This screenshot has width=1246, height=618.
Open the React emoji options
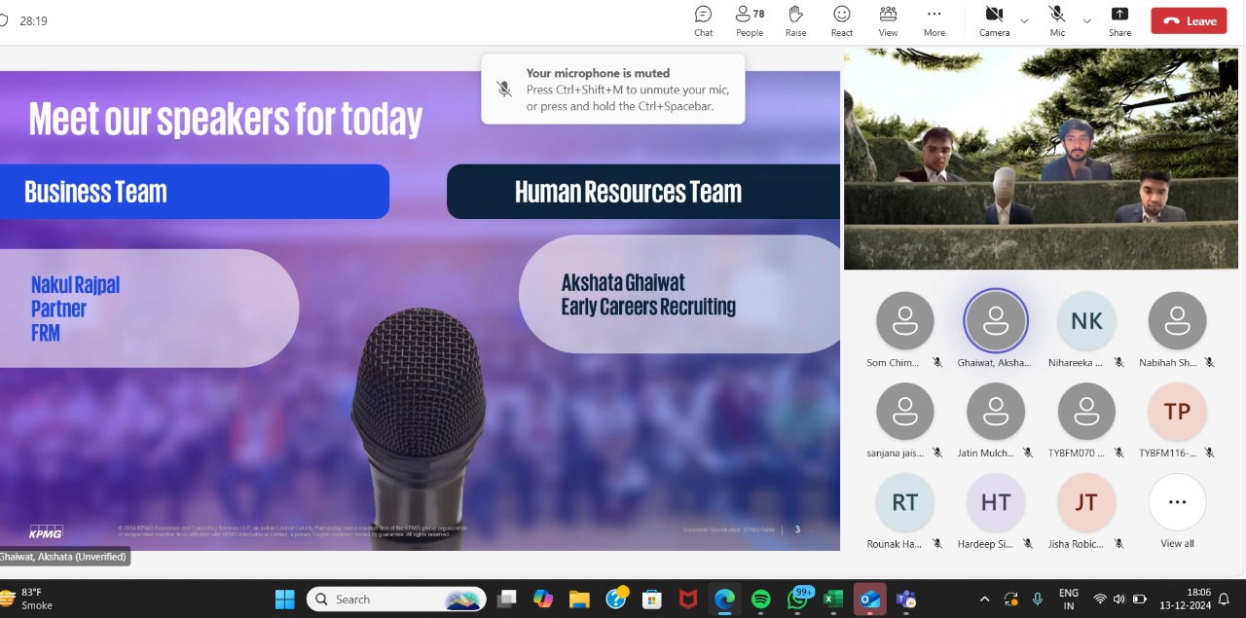coord(842,19)
